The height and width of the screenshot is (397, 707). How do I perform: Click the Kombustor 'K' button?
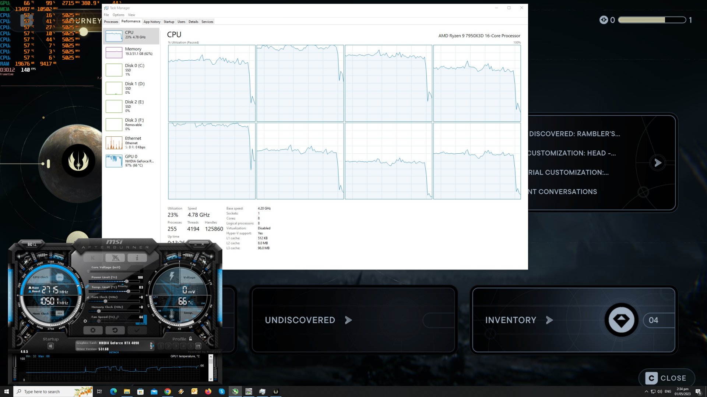coord(93,258)
